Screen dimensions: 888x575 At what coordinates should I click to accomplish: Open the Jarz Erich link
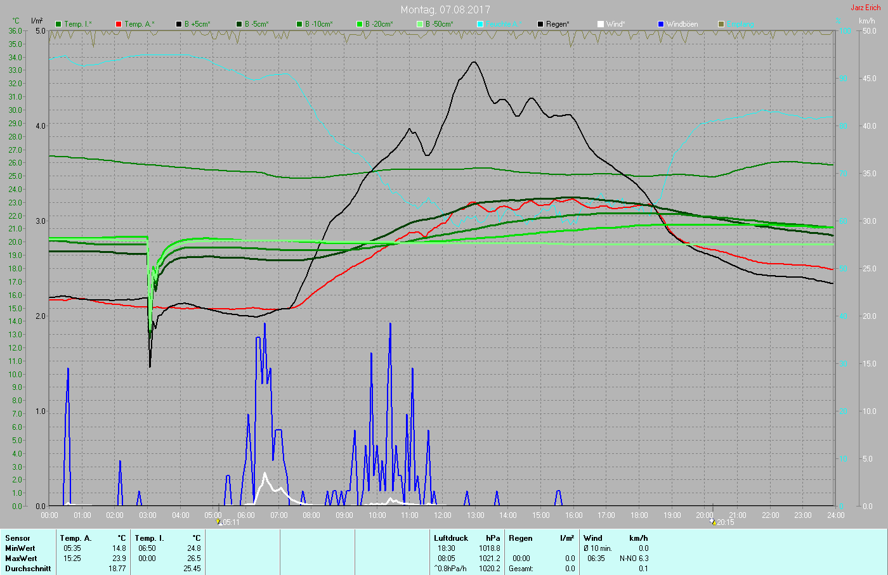[x=865, y=8]
